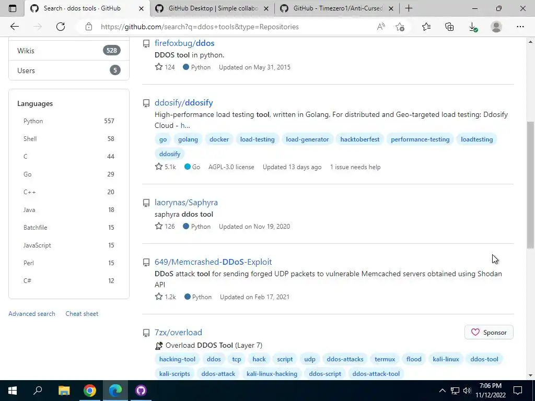Click the hacking-tool topic tag
Image resolution: width=535 pixels, height=401 pixels.
[177, 359]
